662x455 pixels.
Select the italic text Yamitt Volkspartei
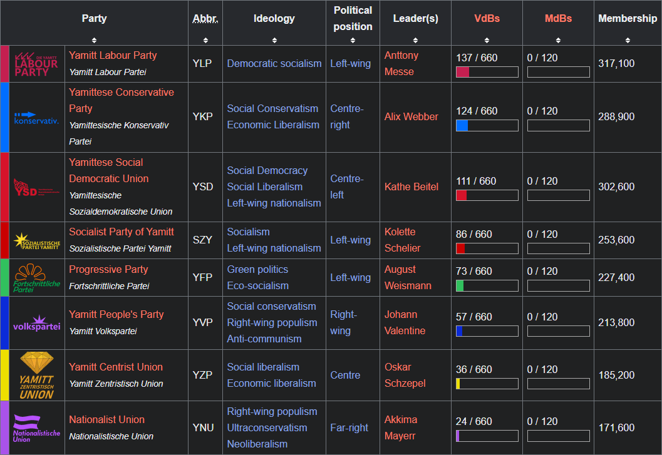(x=103, y=331)
